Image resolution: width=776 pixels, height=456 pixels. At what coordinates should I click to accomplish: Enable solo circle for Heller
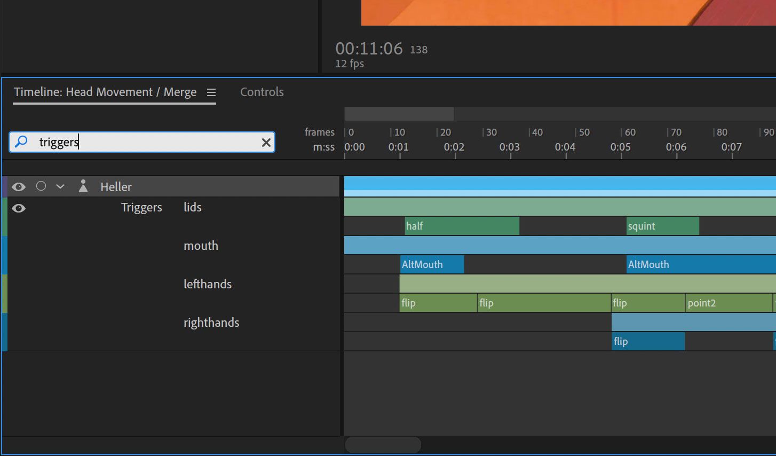click(x=41, y=186)
